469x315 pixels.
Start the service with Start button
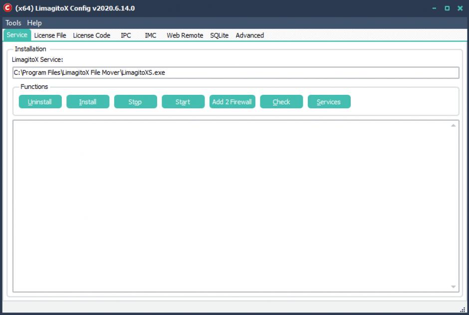(x=183, y=102)
